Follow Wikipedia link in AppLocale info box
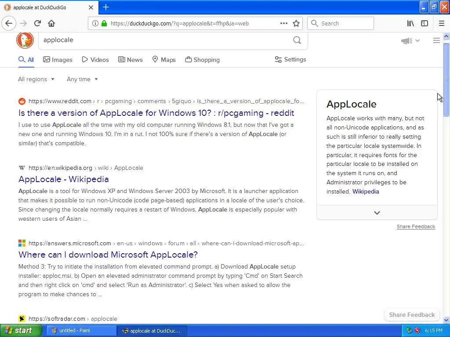 pos(366,191)
